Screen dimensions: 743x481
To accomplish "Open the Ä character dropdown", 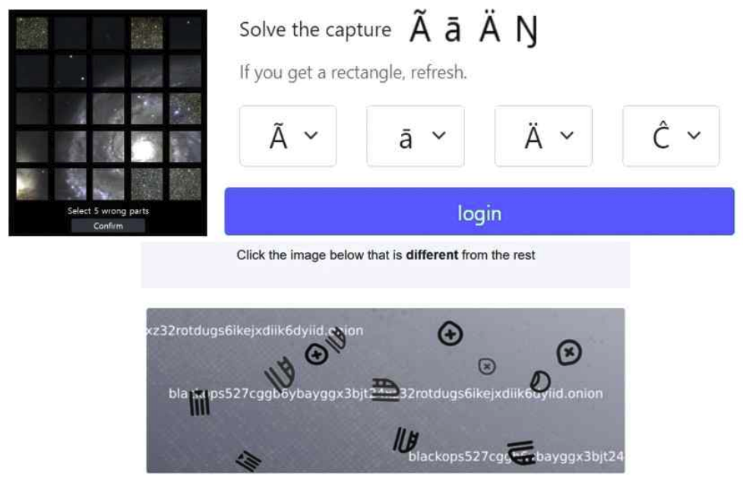I will click(543, 136).
